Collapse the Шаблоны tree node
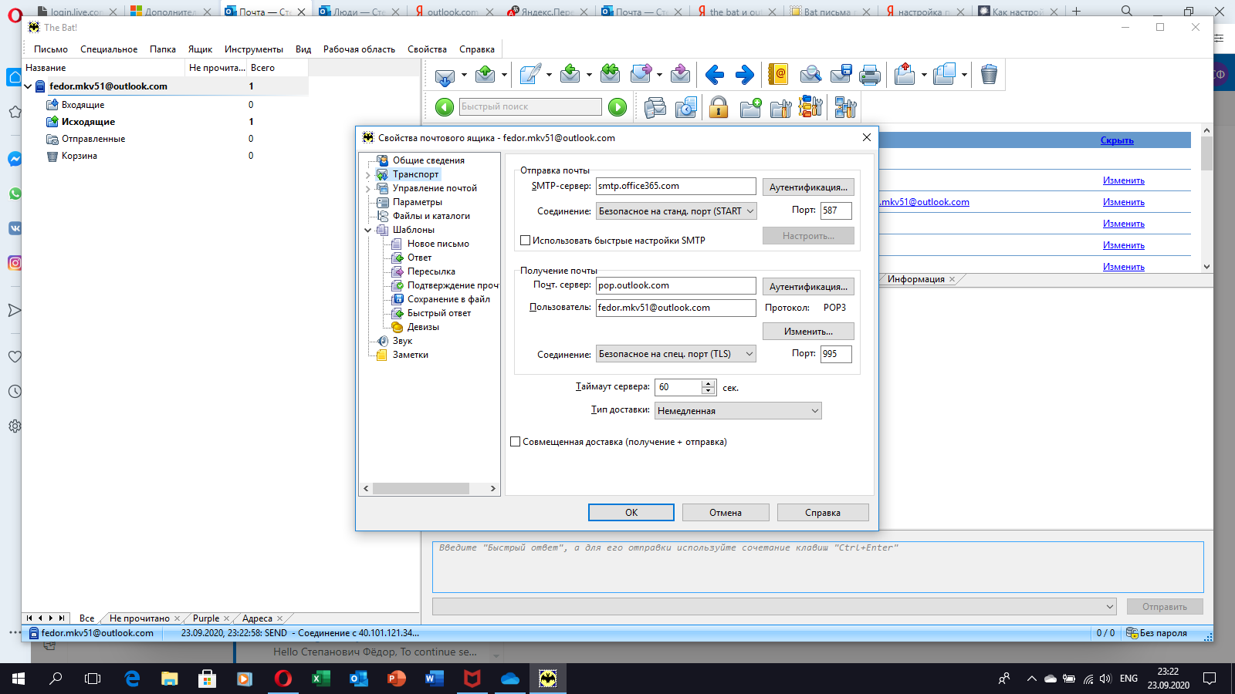Image resolution: width=1235 pixels, height=694 pixels. point(367,230)
